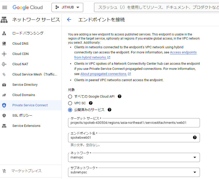Go to ロード バランシング in sidebar

28,33
